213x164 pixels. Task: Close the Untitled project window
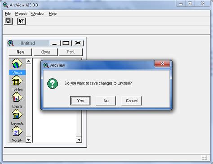coord(78,43)
